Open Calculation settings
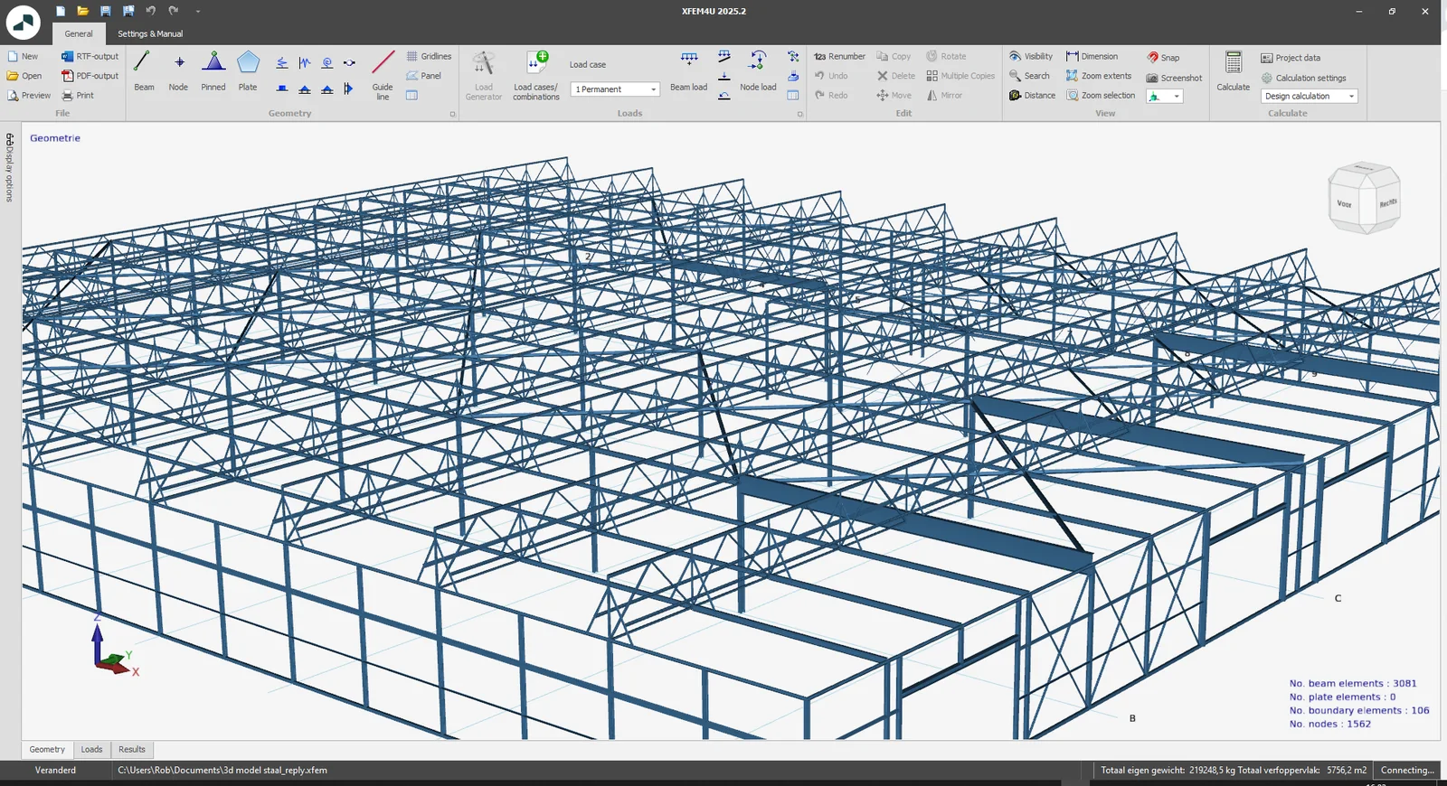 click(x=1303, y=78)
